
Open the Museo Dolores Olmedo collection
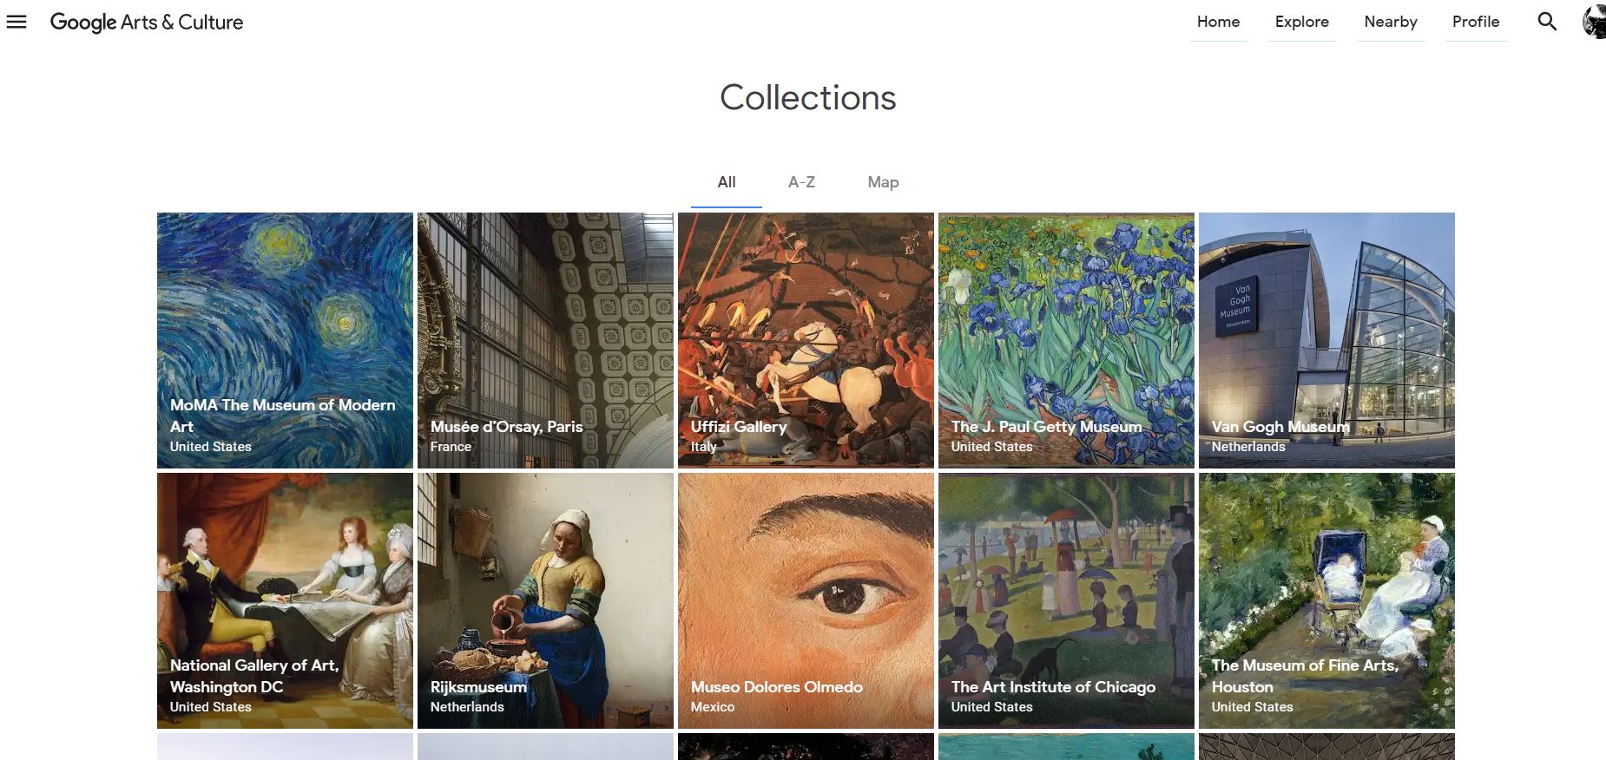(x=806, y=600)
